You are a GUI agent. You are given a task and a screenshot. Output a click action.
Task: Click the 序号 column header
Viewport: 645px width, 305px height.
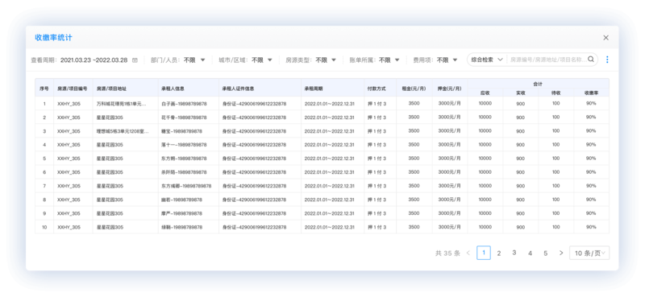44,89
